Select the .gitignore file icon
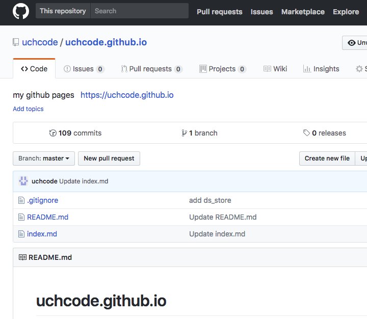 21,200
